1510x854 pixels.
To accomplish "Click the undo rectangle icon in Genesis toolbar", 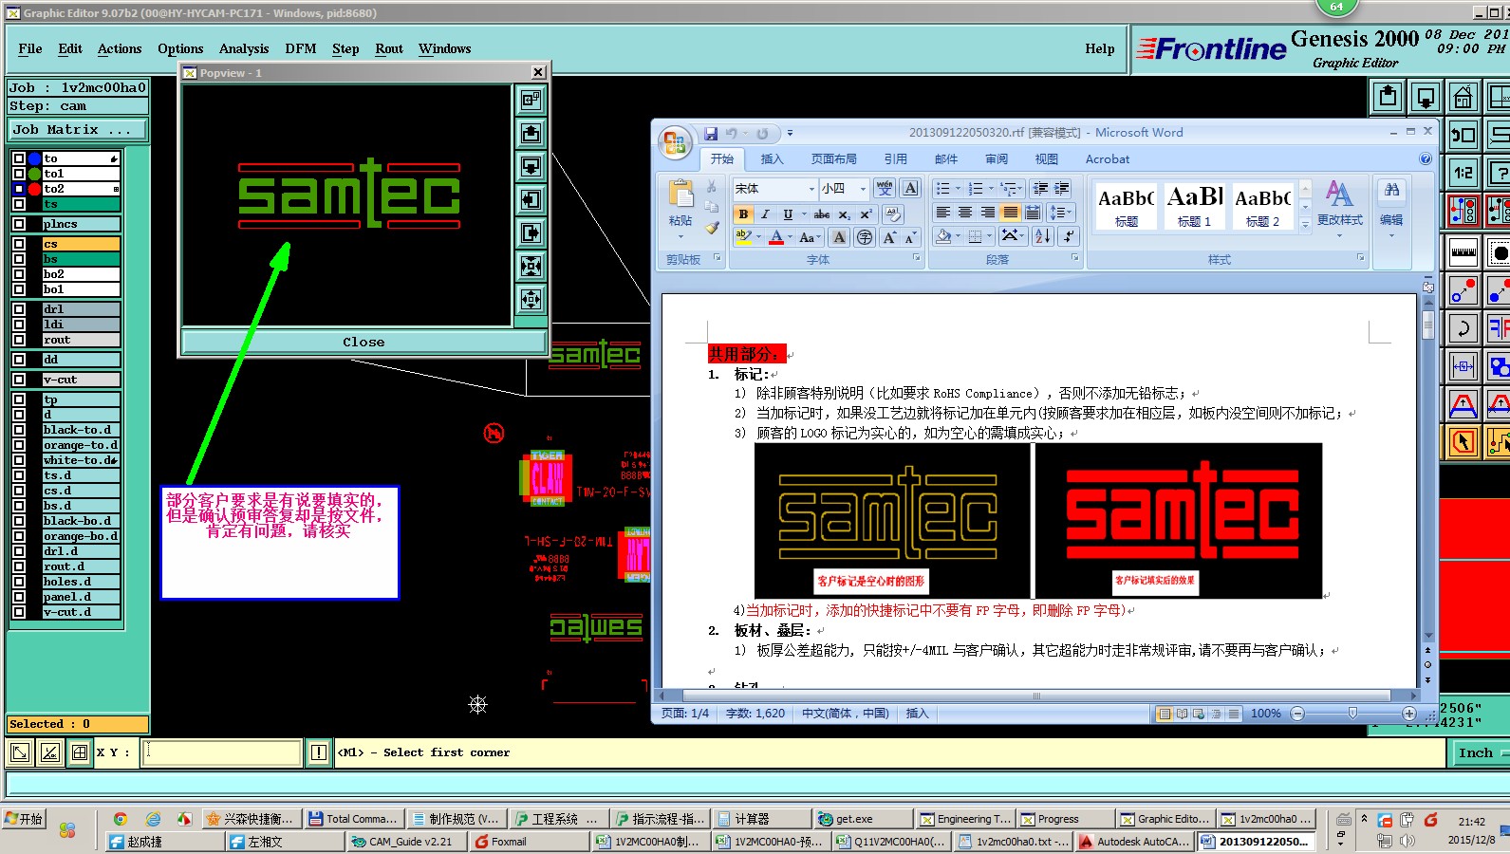I will click(x=1463, y=135).
